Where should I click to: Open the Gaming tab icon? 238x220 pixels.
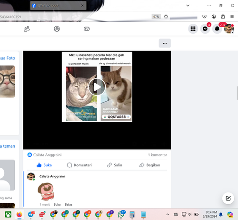coord(87,29)
